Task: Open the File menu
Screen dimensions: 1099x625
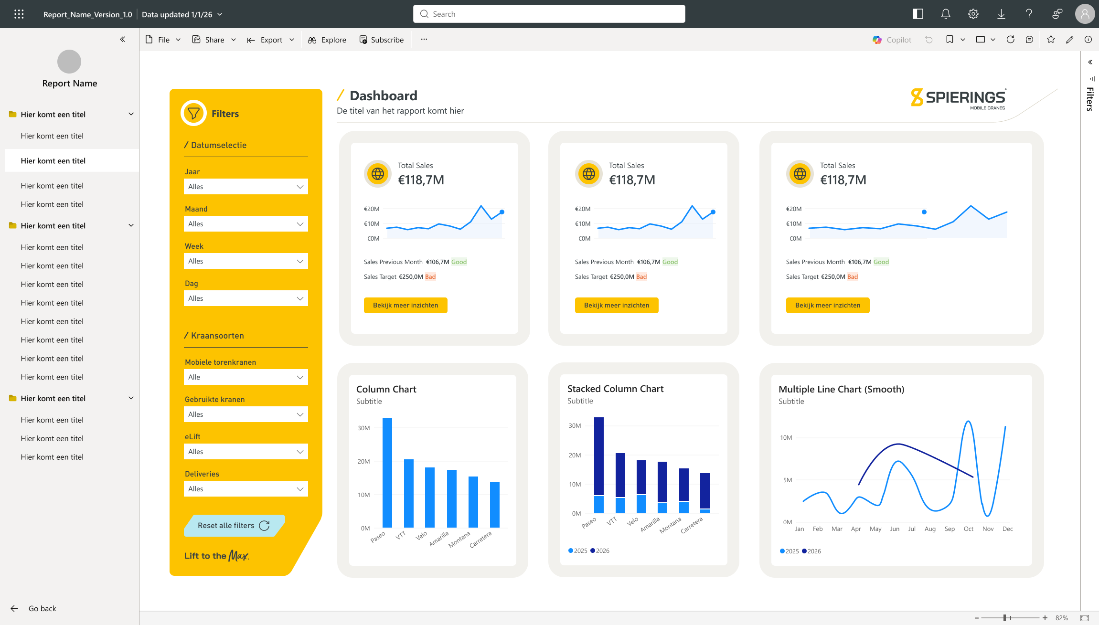Action: point(163,40)
